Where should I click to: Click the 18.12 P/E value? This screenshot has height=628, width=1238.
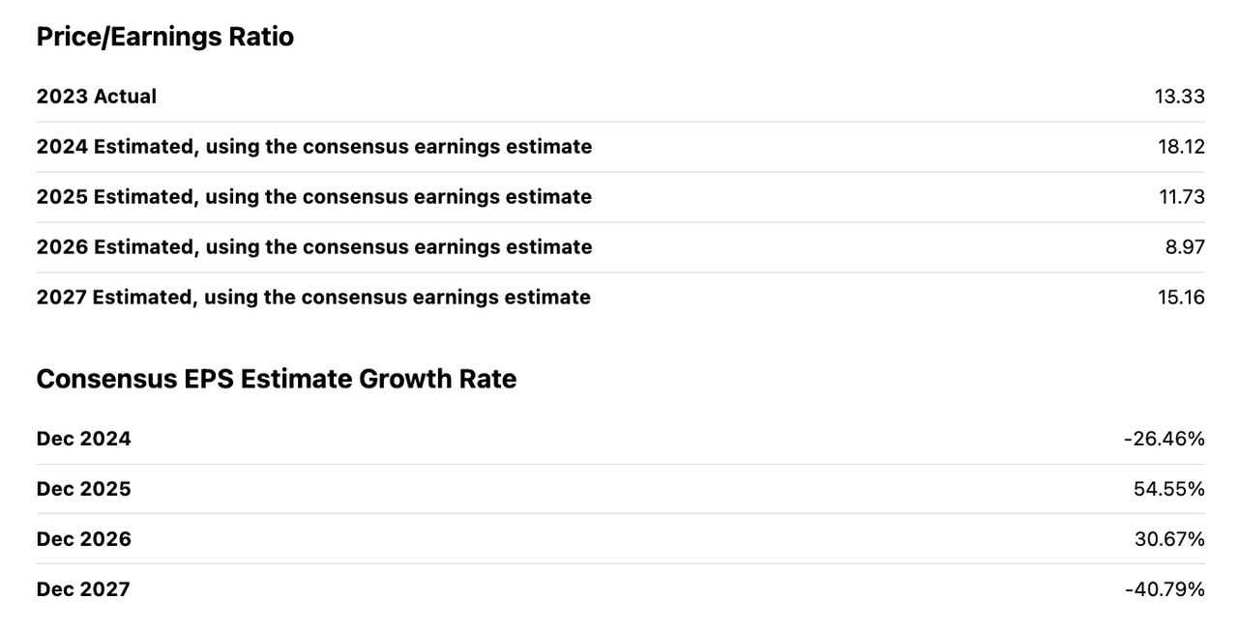1181,147
